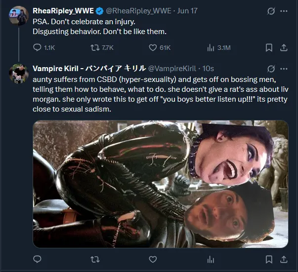Open more options on Vampire Kiril reply
298x272 pixels.
coord(284,68)
